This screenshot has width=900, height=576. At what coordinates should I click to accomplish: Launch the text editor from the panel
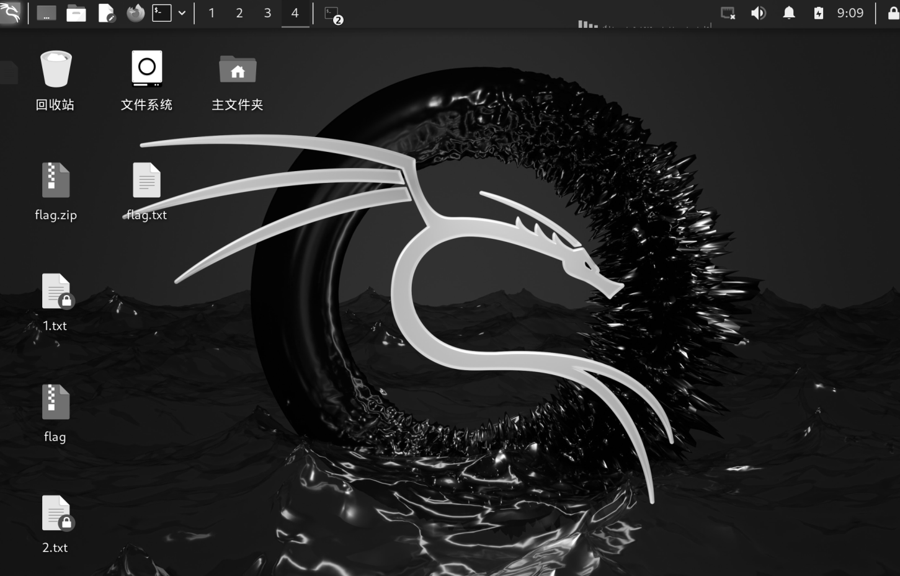tap(106, 13)
